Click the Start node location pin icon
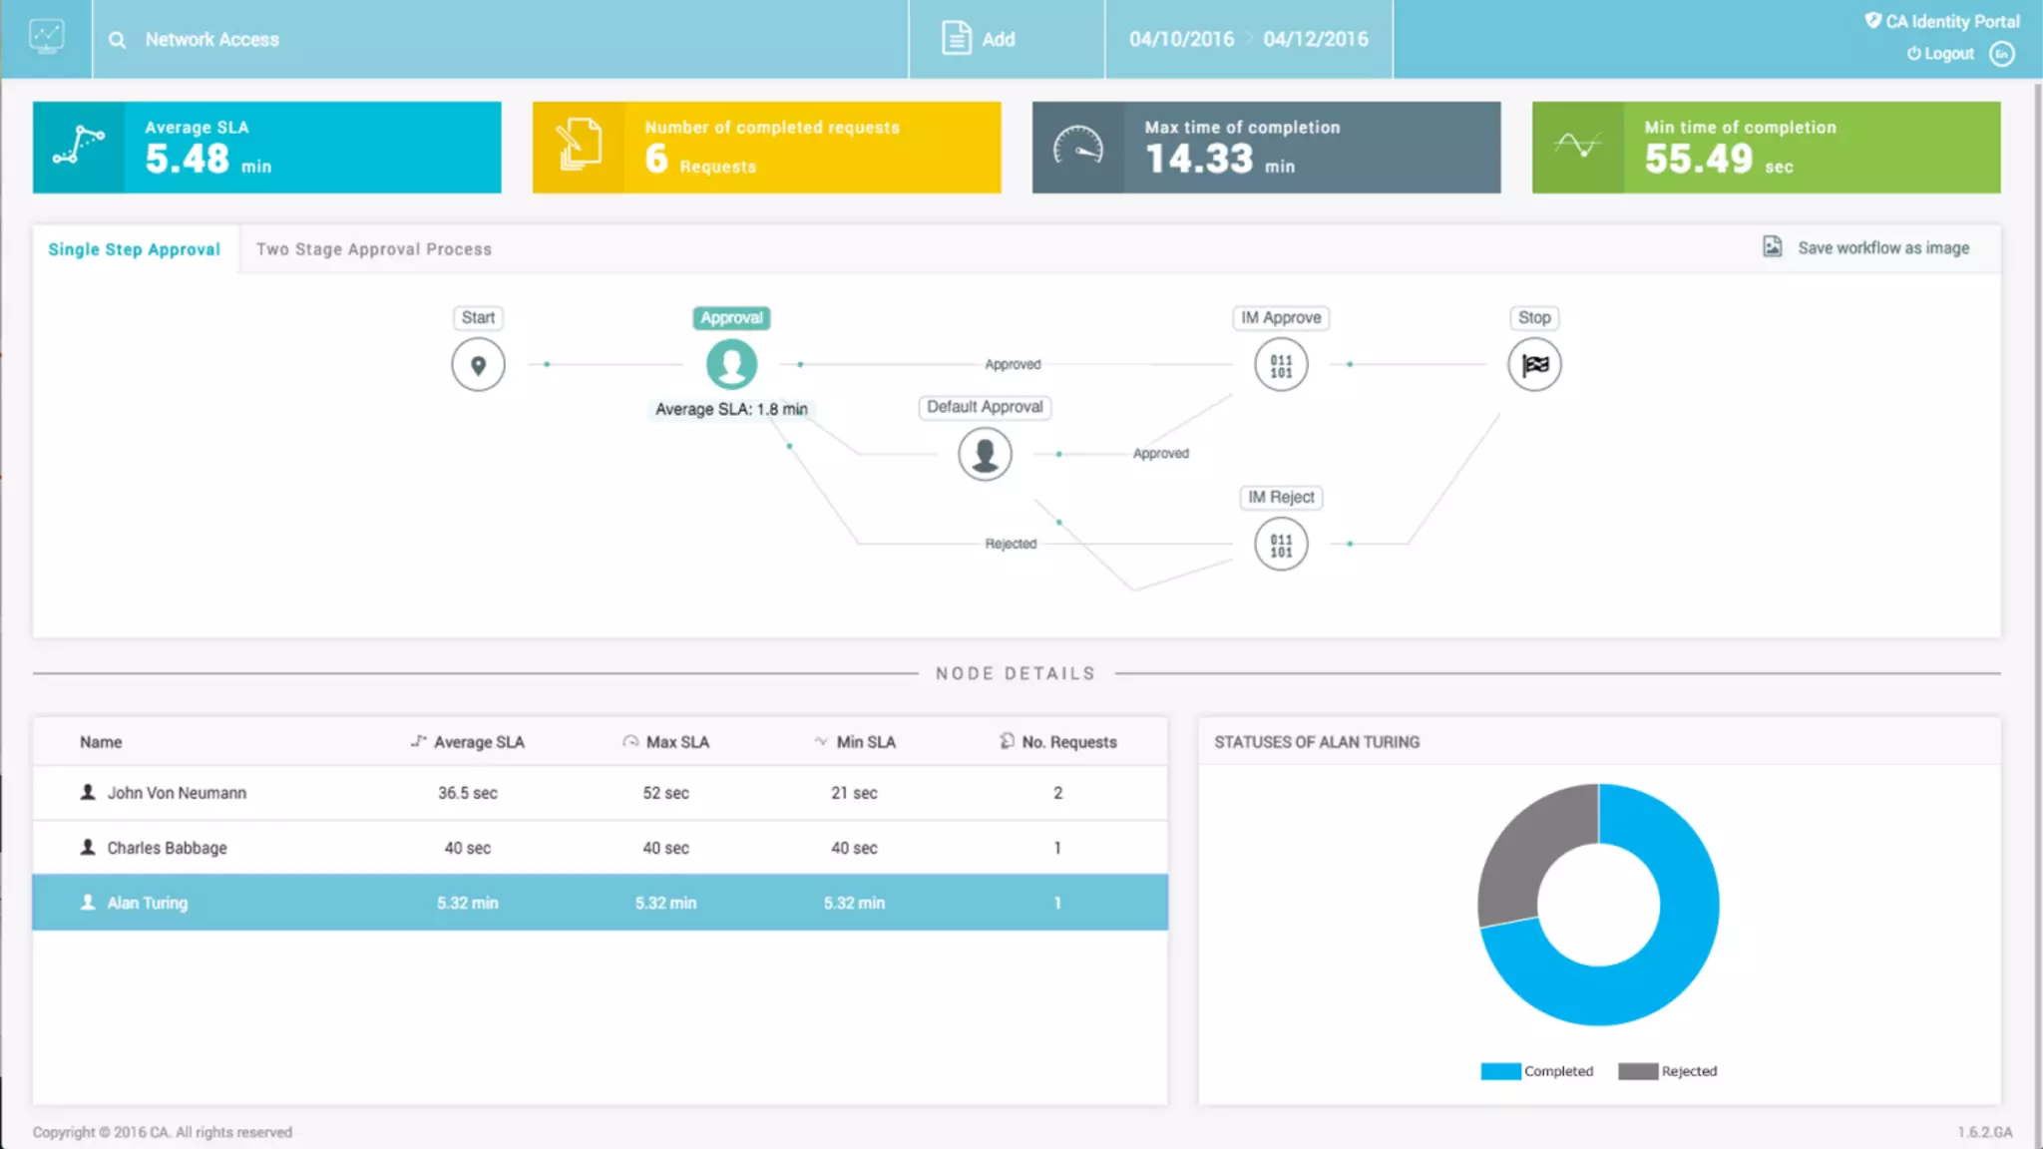Screen dimensions: 2043x1149 [x=478, y=365]
